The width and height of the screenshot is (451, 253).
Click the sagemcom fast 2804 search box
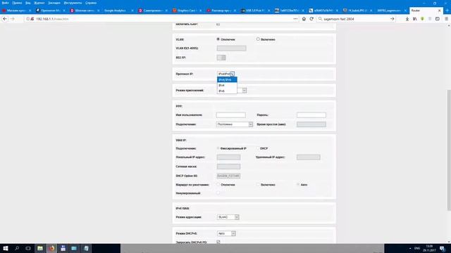coord(356,19)
